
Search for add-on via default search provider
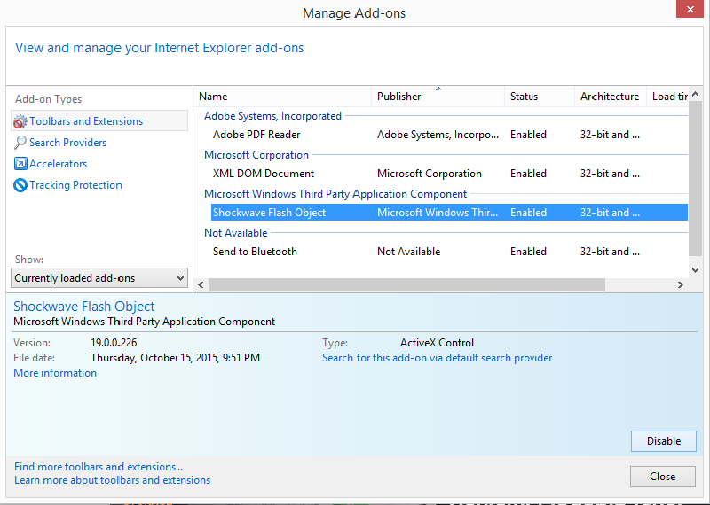click(437, 358)
